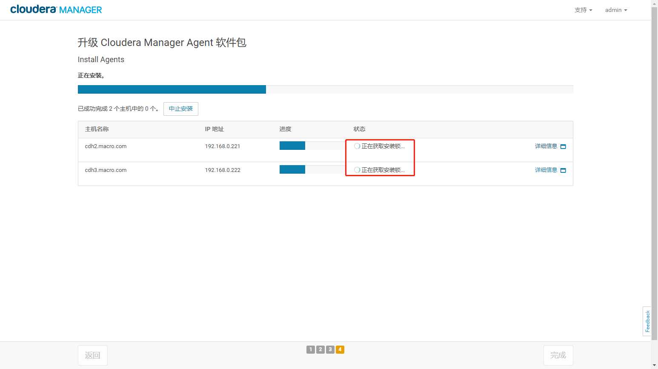The image size is (658, 369).
Task: Open 详细信息 link for cdh2.macro.com
Action: point(546,146)
